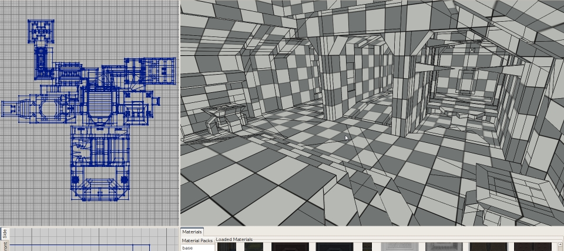Open the Side view tab
This screenshot has height=251, width=564.
(x=4, y=233)
